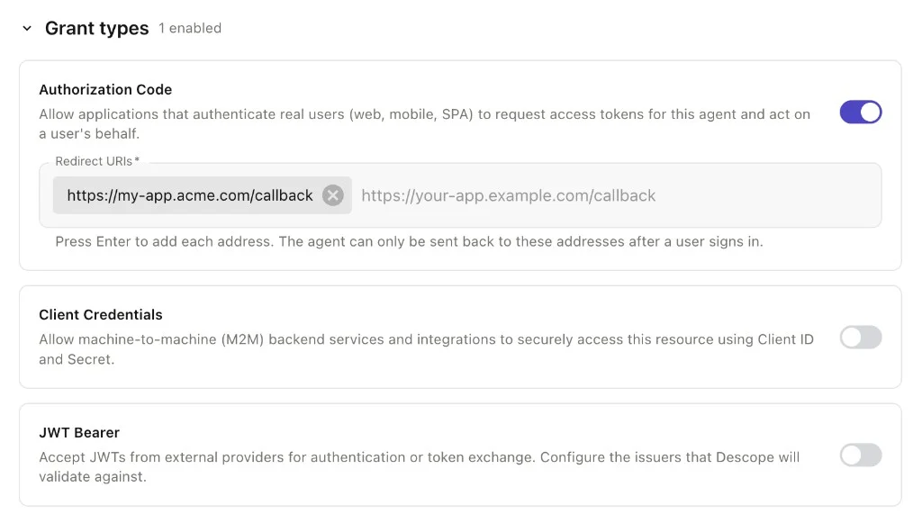Select the https://my-app.acme.com/callback chip text
The height and width of the screenshot is (523, 922).
click(x=190, y=195)
